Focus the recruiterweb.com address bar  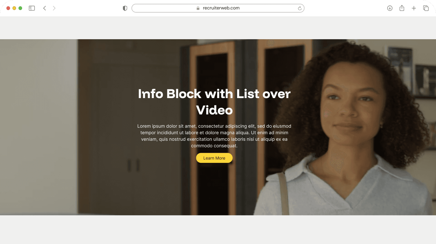pyautogui.click(x=218, y=8)
